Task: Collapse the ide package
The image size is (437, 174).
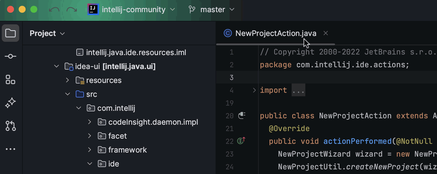Action: click(x=90, y=164)
